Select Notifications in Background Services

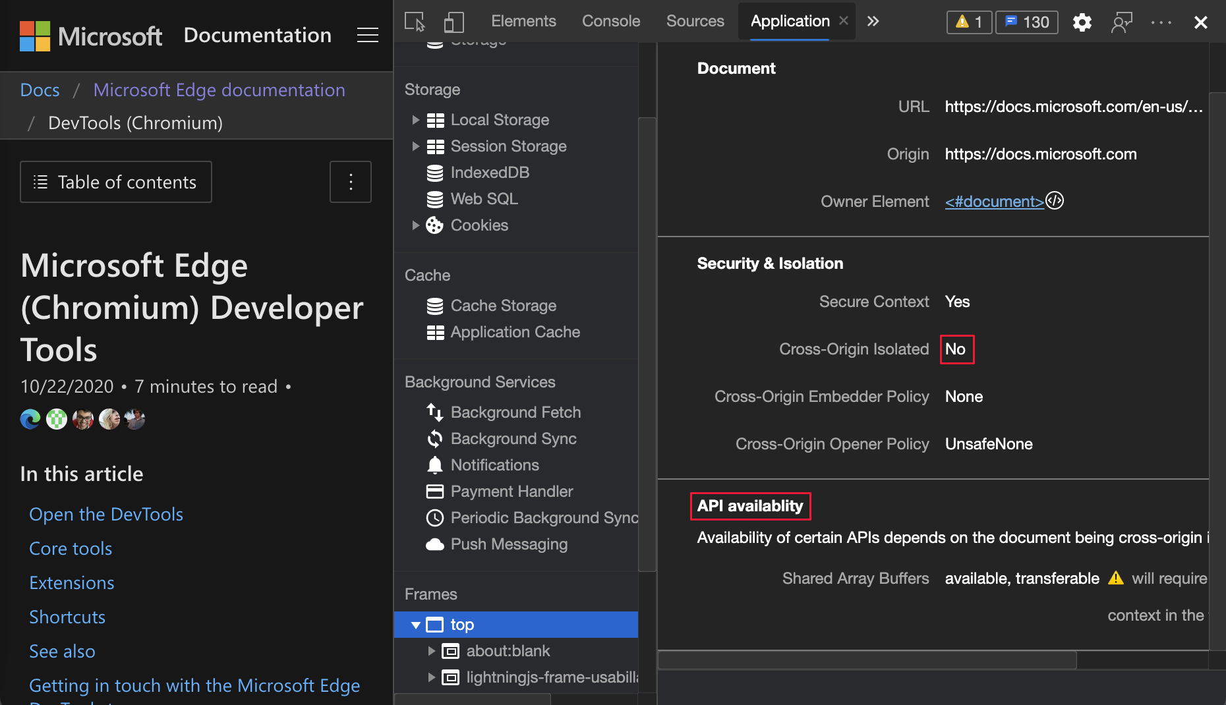(494, 465)
